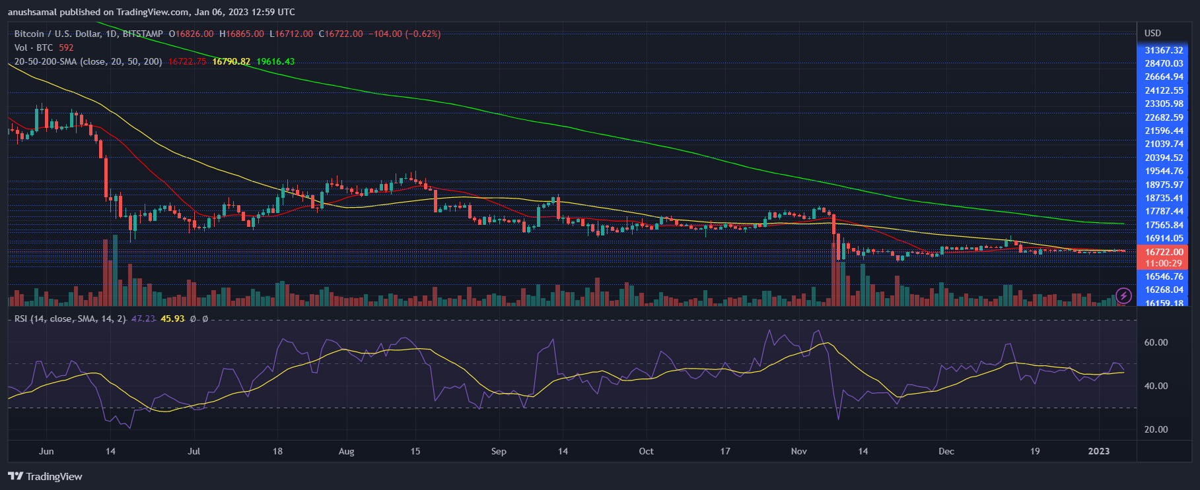Click the RSI 20.00 scale label
Screen dimensions: 1200x490
click(x=1156, y=429)
